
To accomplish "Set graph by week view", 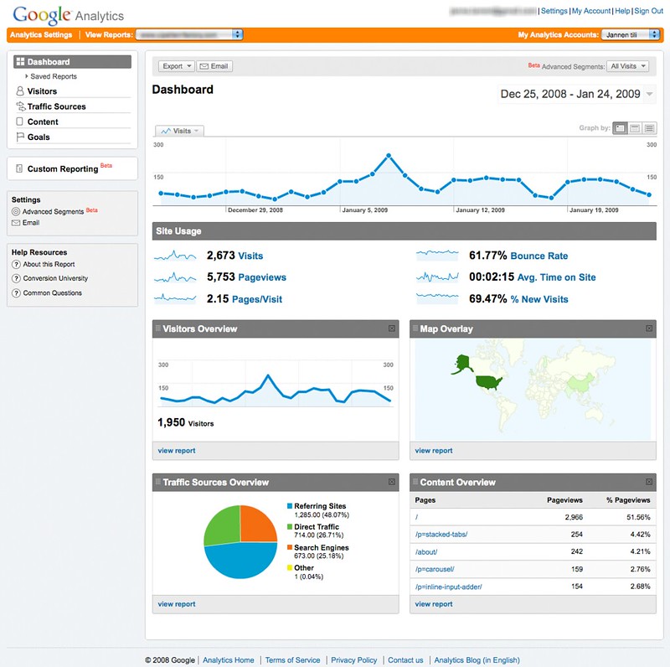I will point(636,128).
